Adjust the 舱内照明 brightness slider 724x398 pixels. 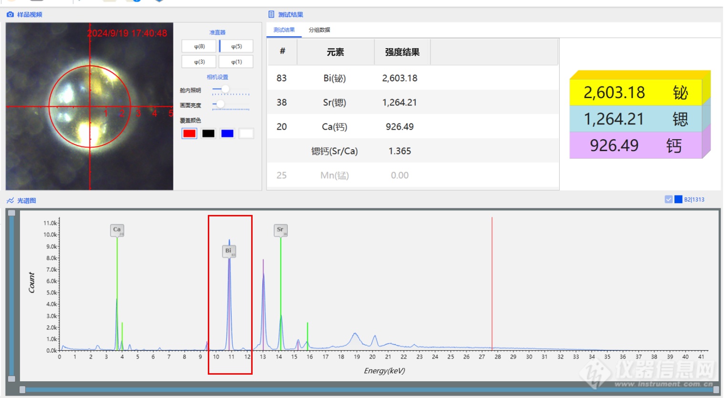pos(225,89)
